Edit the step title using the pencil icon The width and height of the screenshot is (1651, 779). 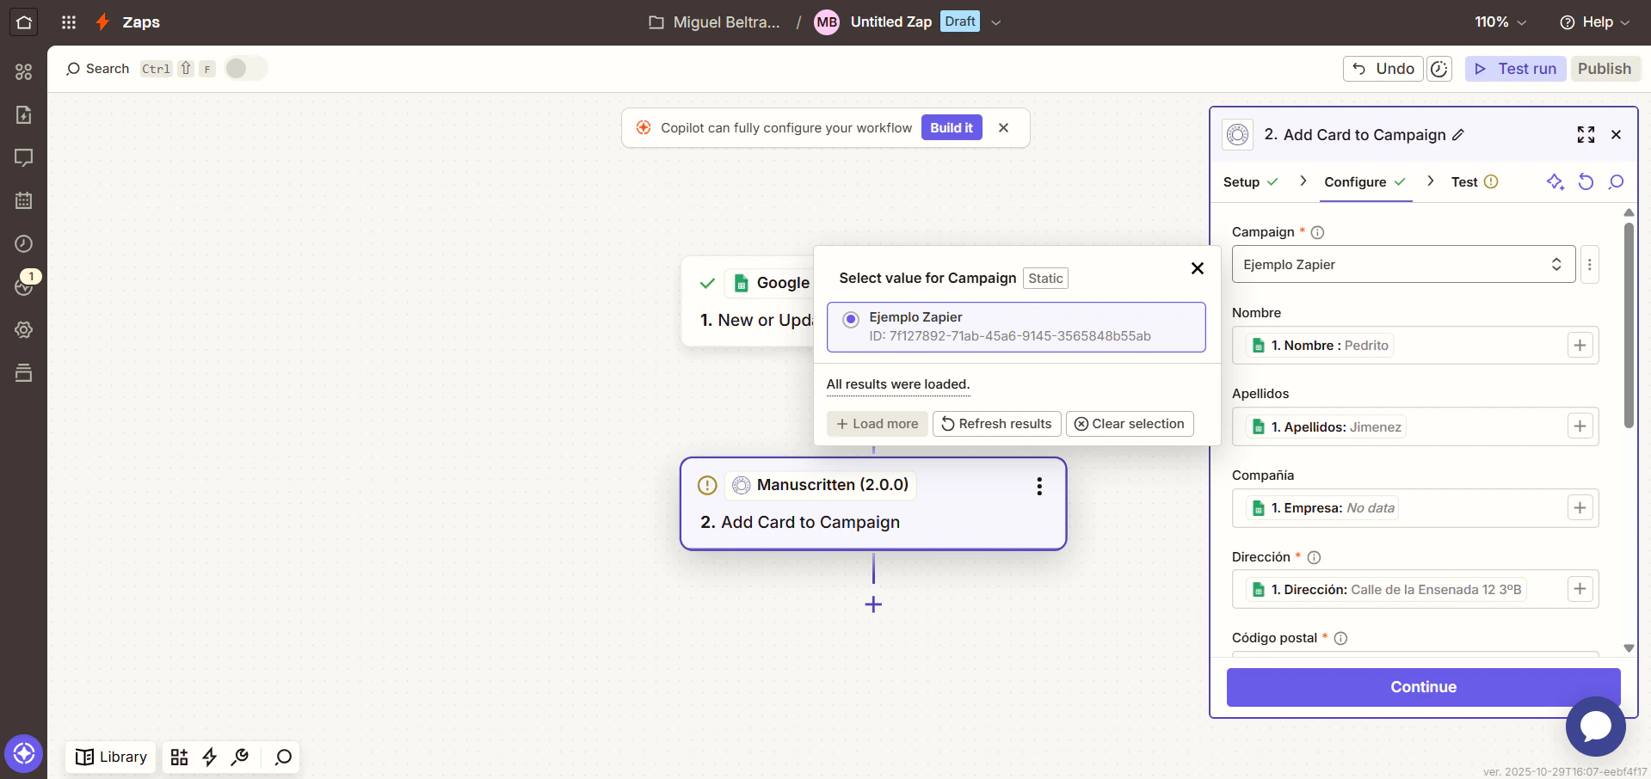click(x=1458, y=134)
